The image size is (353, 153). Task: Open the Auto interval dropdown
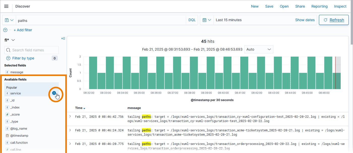[x=259, y=49]
